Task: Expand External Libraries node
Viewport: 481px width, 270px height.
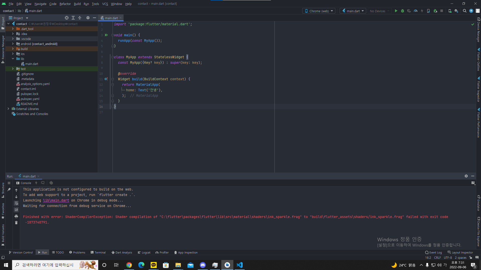Action: pos(8,109)
